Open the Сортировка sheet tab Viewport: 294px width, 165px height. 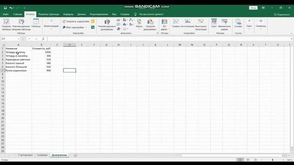pyautogui.click(x=25, y=155)
